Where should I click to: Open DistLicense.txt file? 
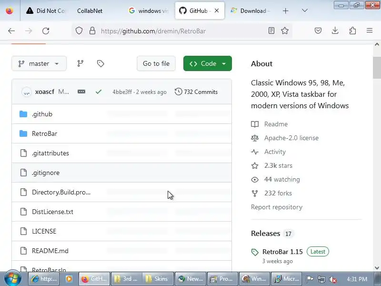(x=52, y=212)
